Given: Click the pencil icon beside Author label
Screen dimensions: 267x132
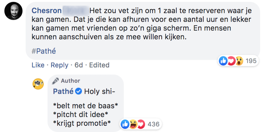Looking at the screenshot, I should (x=56, y=81).
